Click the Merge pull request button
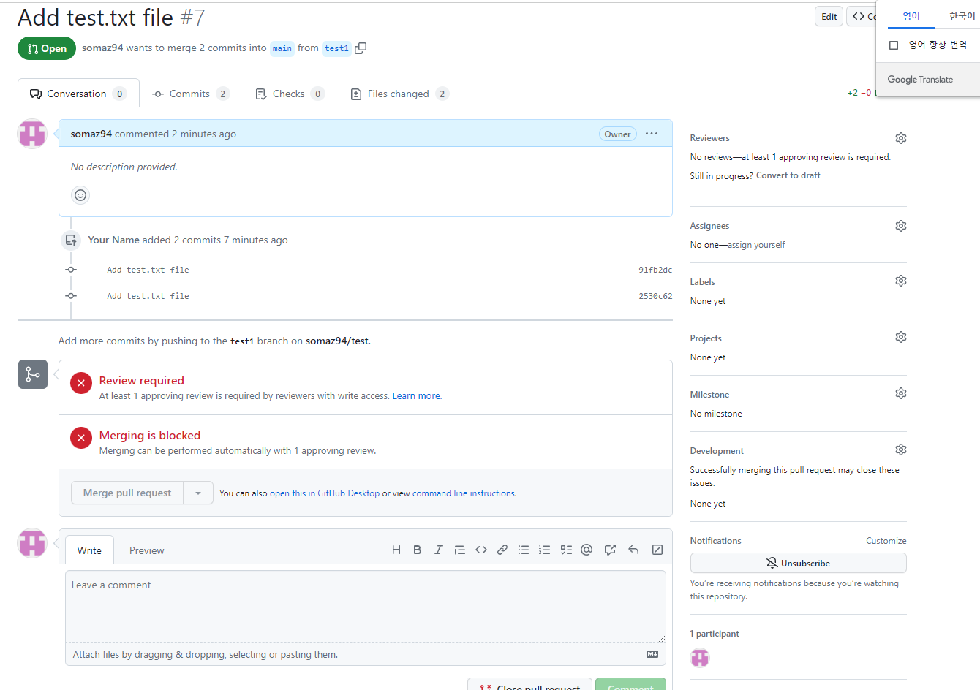Viewport: 980px width, 690px height. (x=127, y=493)
